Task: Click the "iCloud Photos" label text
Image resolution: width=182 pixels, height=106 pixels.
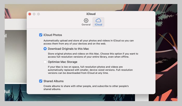Action: (53, 35)
